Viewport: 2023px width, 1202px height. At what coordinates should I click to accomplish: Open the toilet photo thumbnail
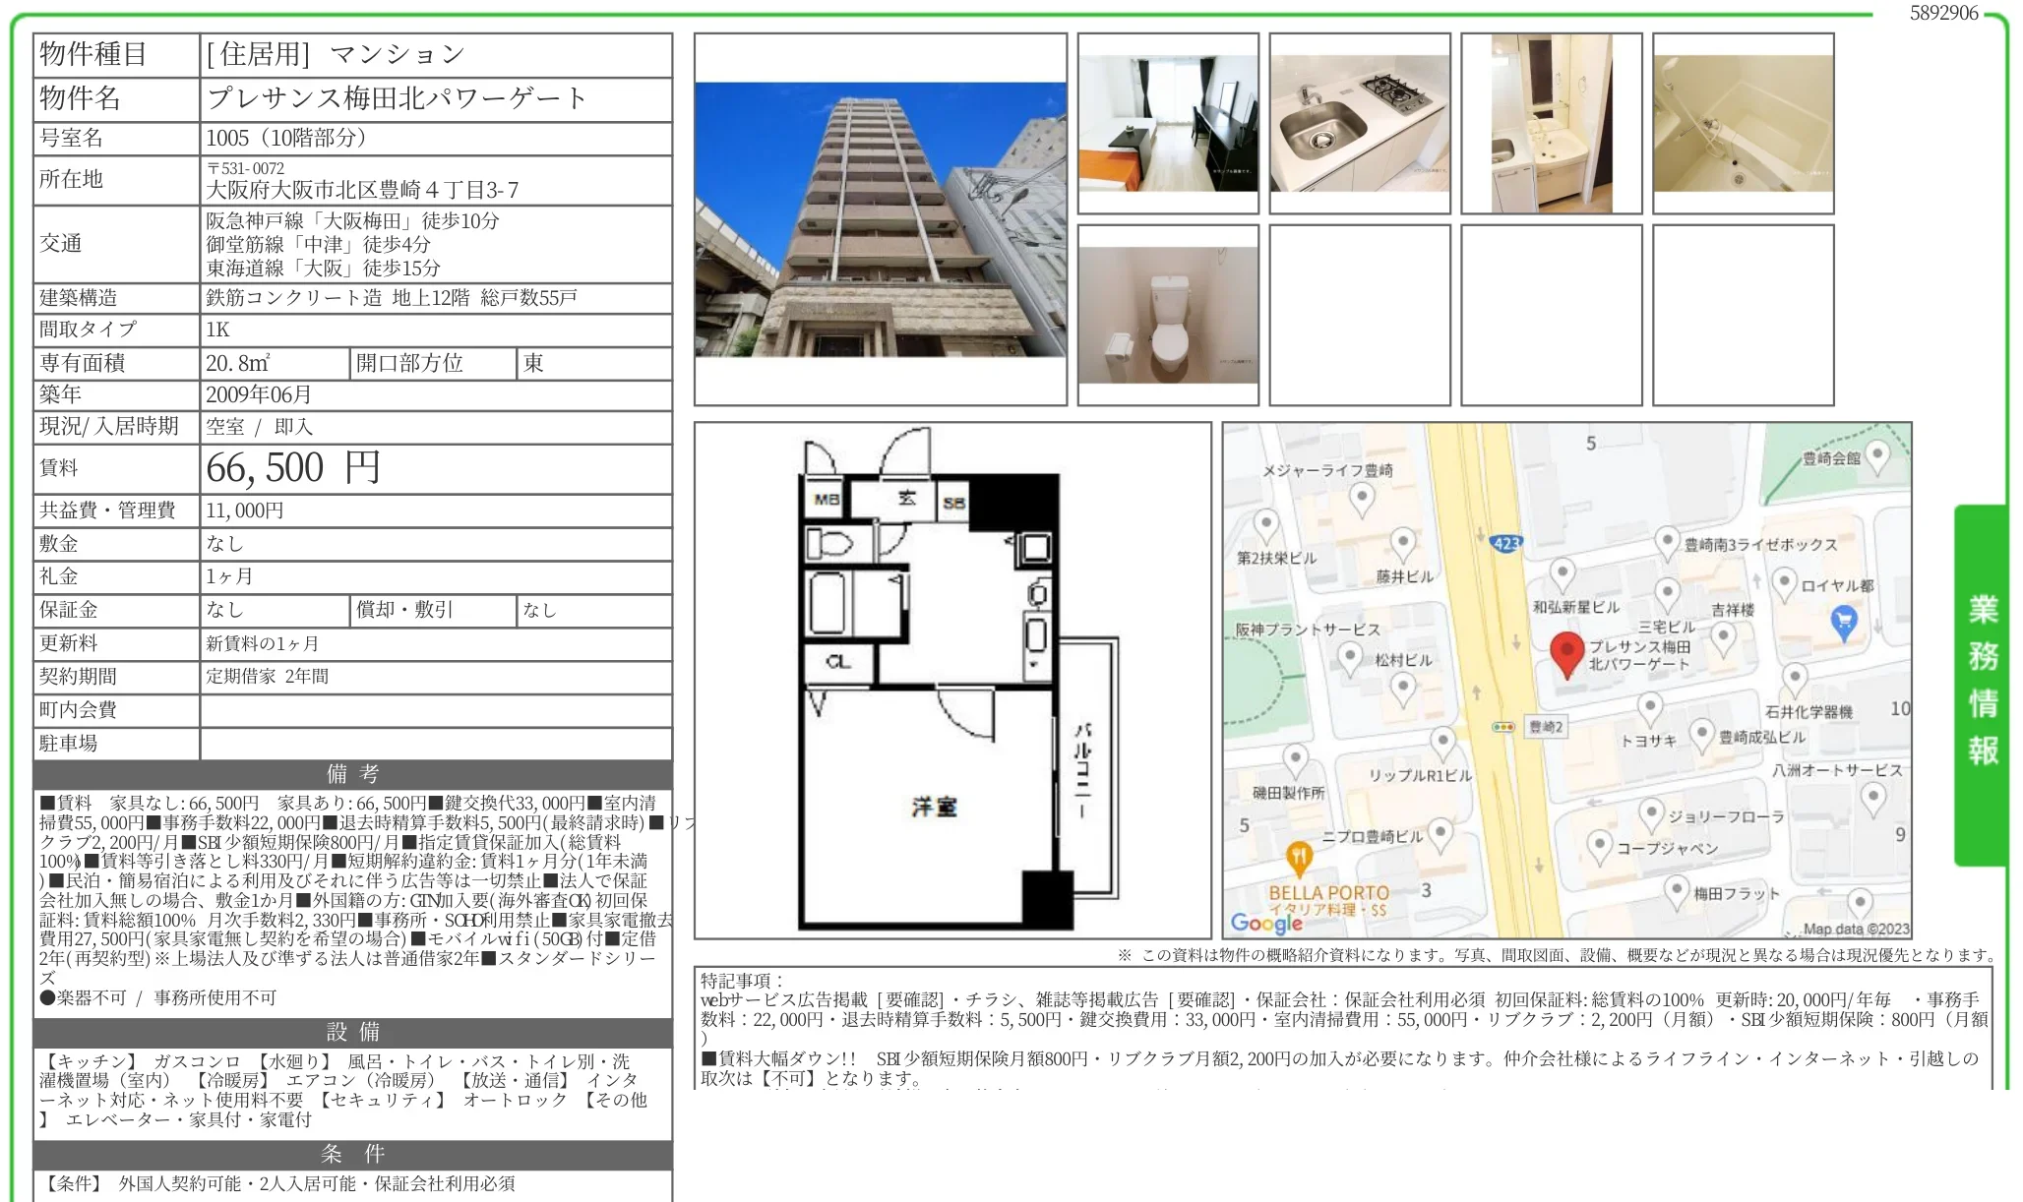pos(1169,314)
